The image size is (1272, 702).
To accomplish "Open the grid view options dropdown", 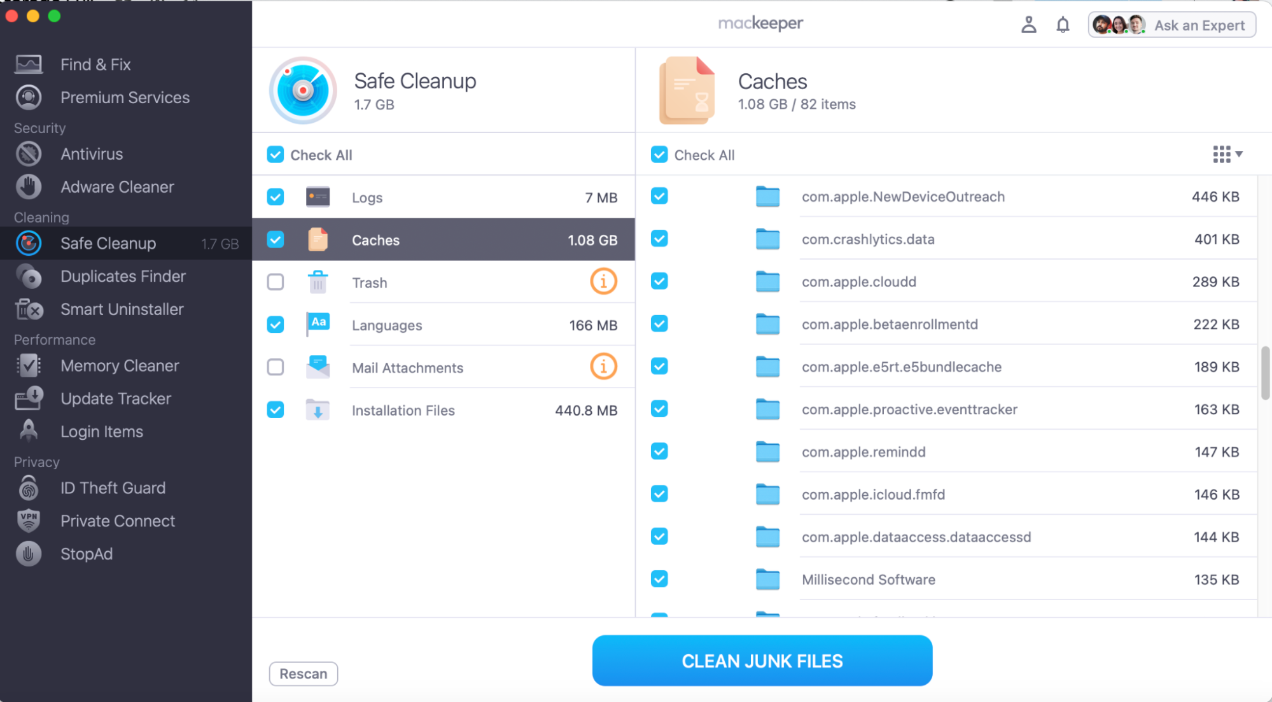I will (1227, 154).
